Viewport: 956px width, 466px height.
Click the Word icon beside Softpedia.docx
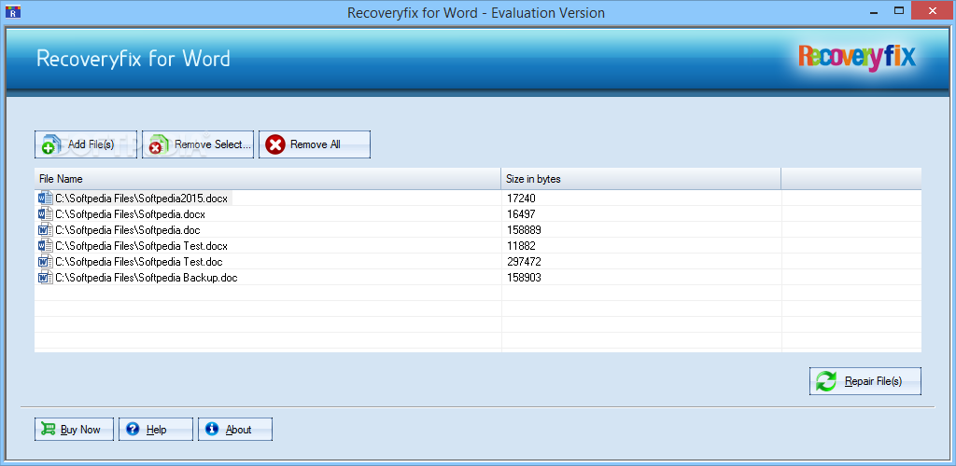46,214
